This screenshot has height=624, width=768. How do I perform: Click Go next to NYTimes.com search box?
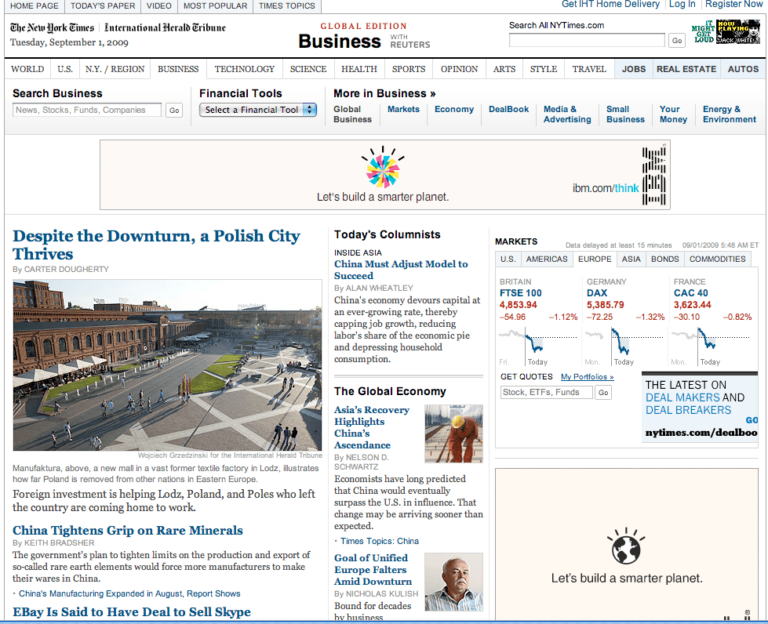point(677,41)
